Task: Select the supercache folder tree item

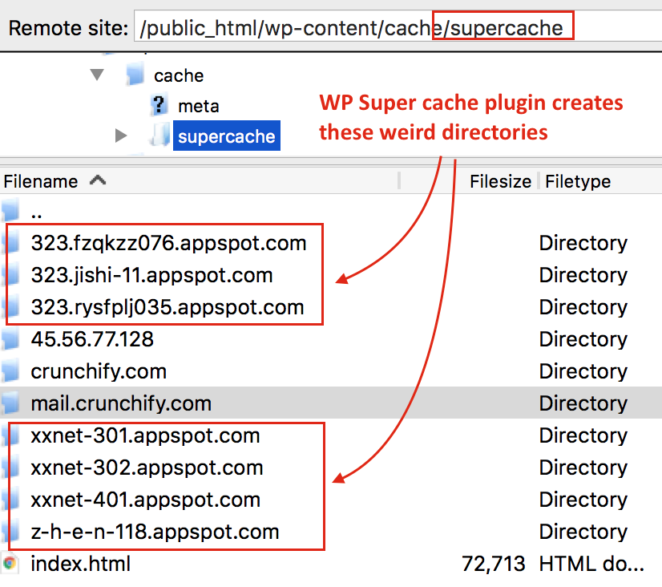Action: pyautogui.click(x=226, y=136)
